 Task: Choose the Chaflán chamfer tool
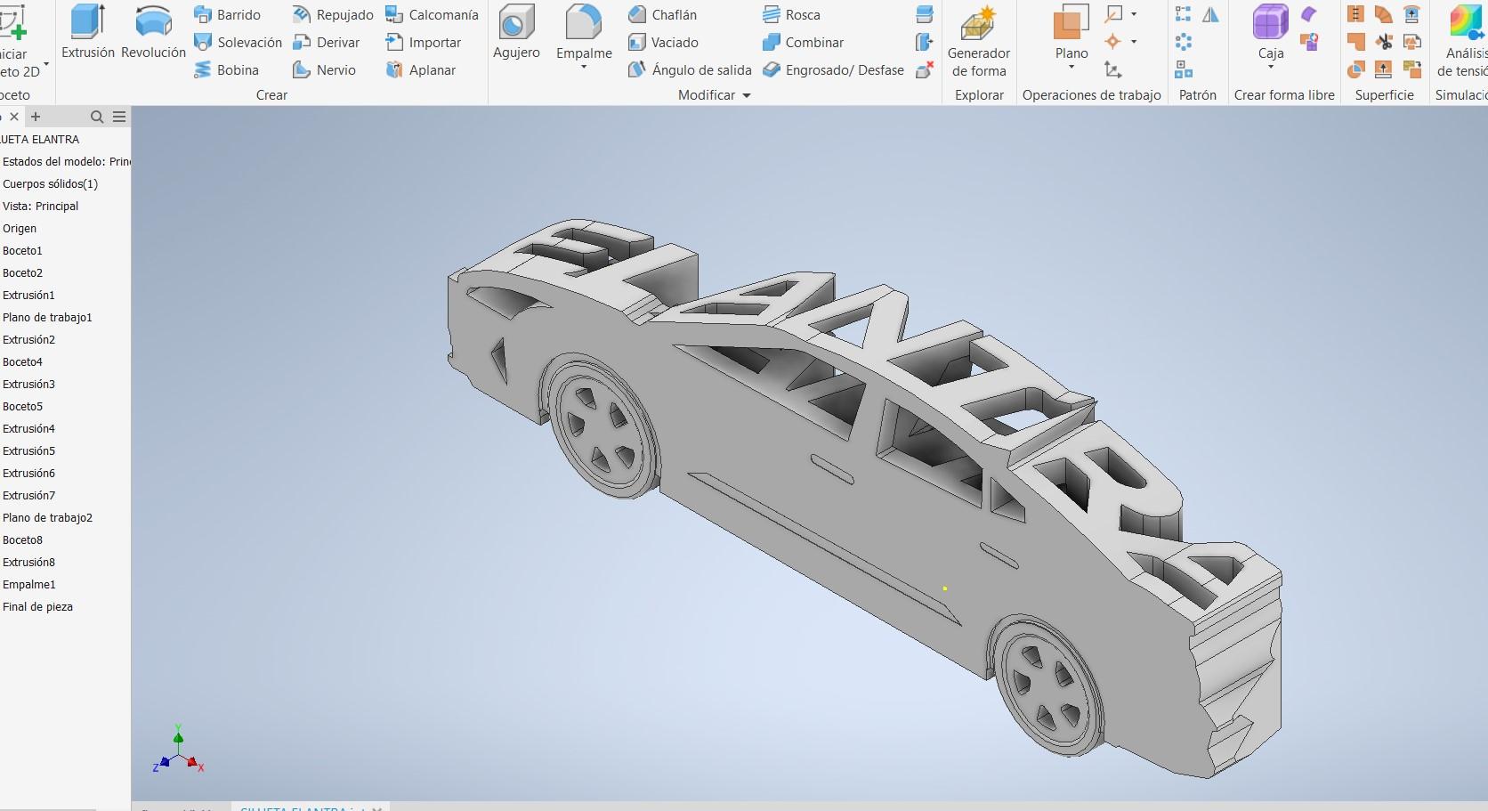coord(662,15)
